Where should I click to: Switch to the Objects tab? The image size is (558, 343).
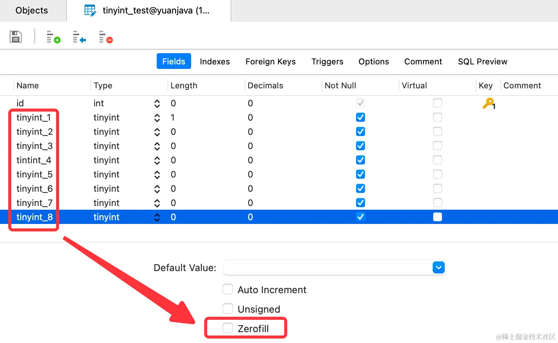[32, 10]
